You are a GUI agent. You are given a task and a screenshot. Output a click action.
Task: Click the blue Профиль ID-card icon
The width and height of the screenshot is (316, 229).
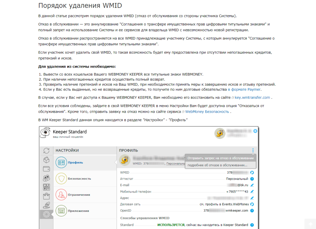click(61, 162)
